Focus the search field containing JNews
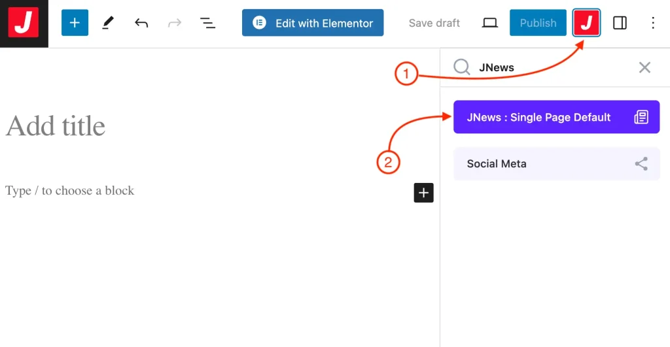The image size is (670, 347). click(x=550, y=67)
